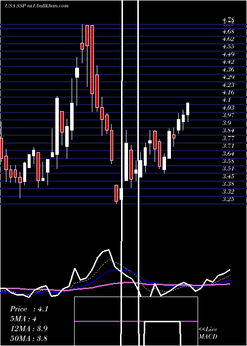Click the 4.55 price axis label
This screenshot has height=346, width=247.
pos(228,46)
